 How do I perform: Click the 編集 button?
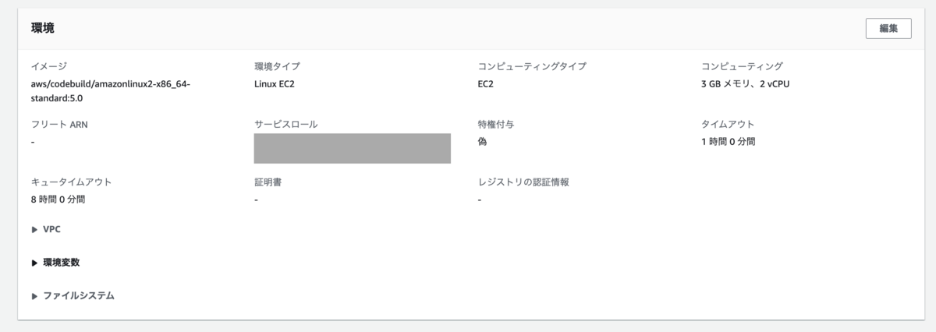(888, 28)
